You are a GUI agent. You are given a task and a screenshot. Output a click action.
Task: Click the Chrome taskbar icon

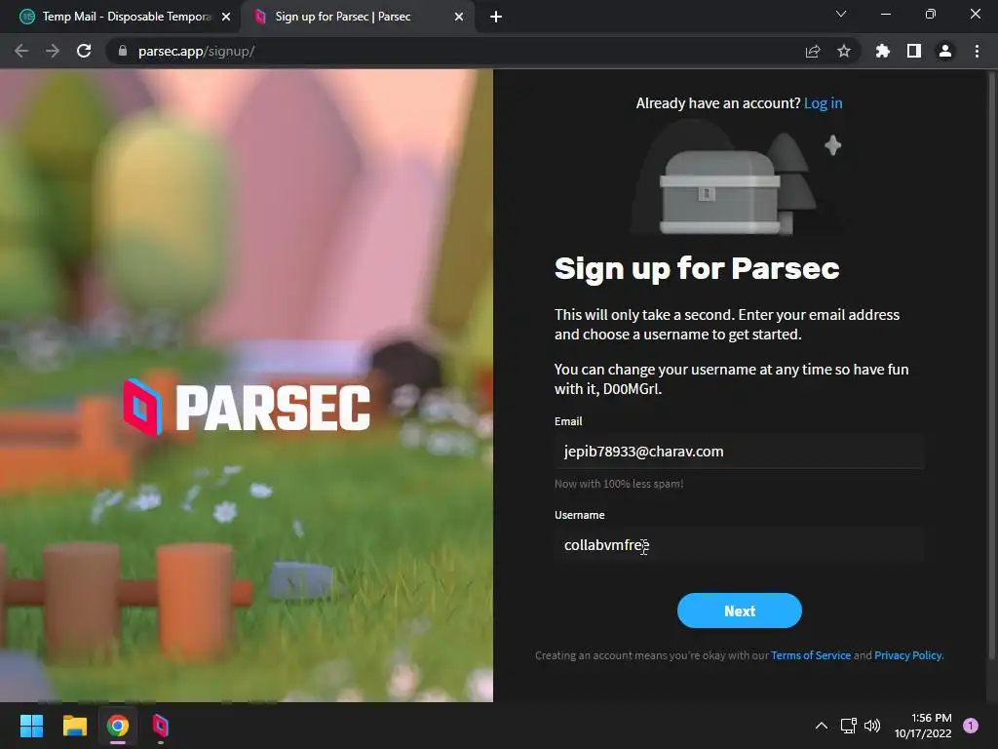point(118,726)
